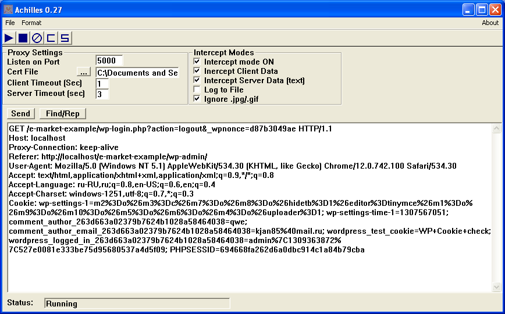Stop the proxy with the square icon
The height and width of the screenshot is (314, 505).
point(23,38)
